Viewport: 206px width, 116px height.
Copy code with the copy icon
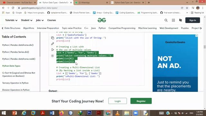click(52, 38)
